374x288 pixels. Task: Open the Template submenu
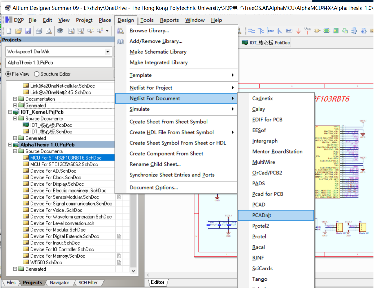point(177,75)
